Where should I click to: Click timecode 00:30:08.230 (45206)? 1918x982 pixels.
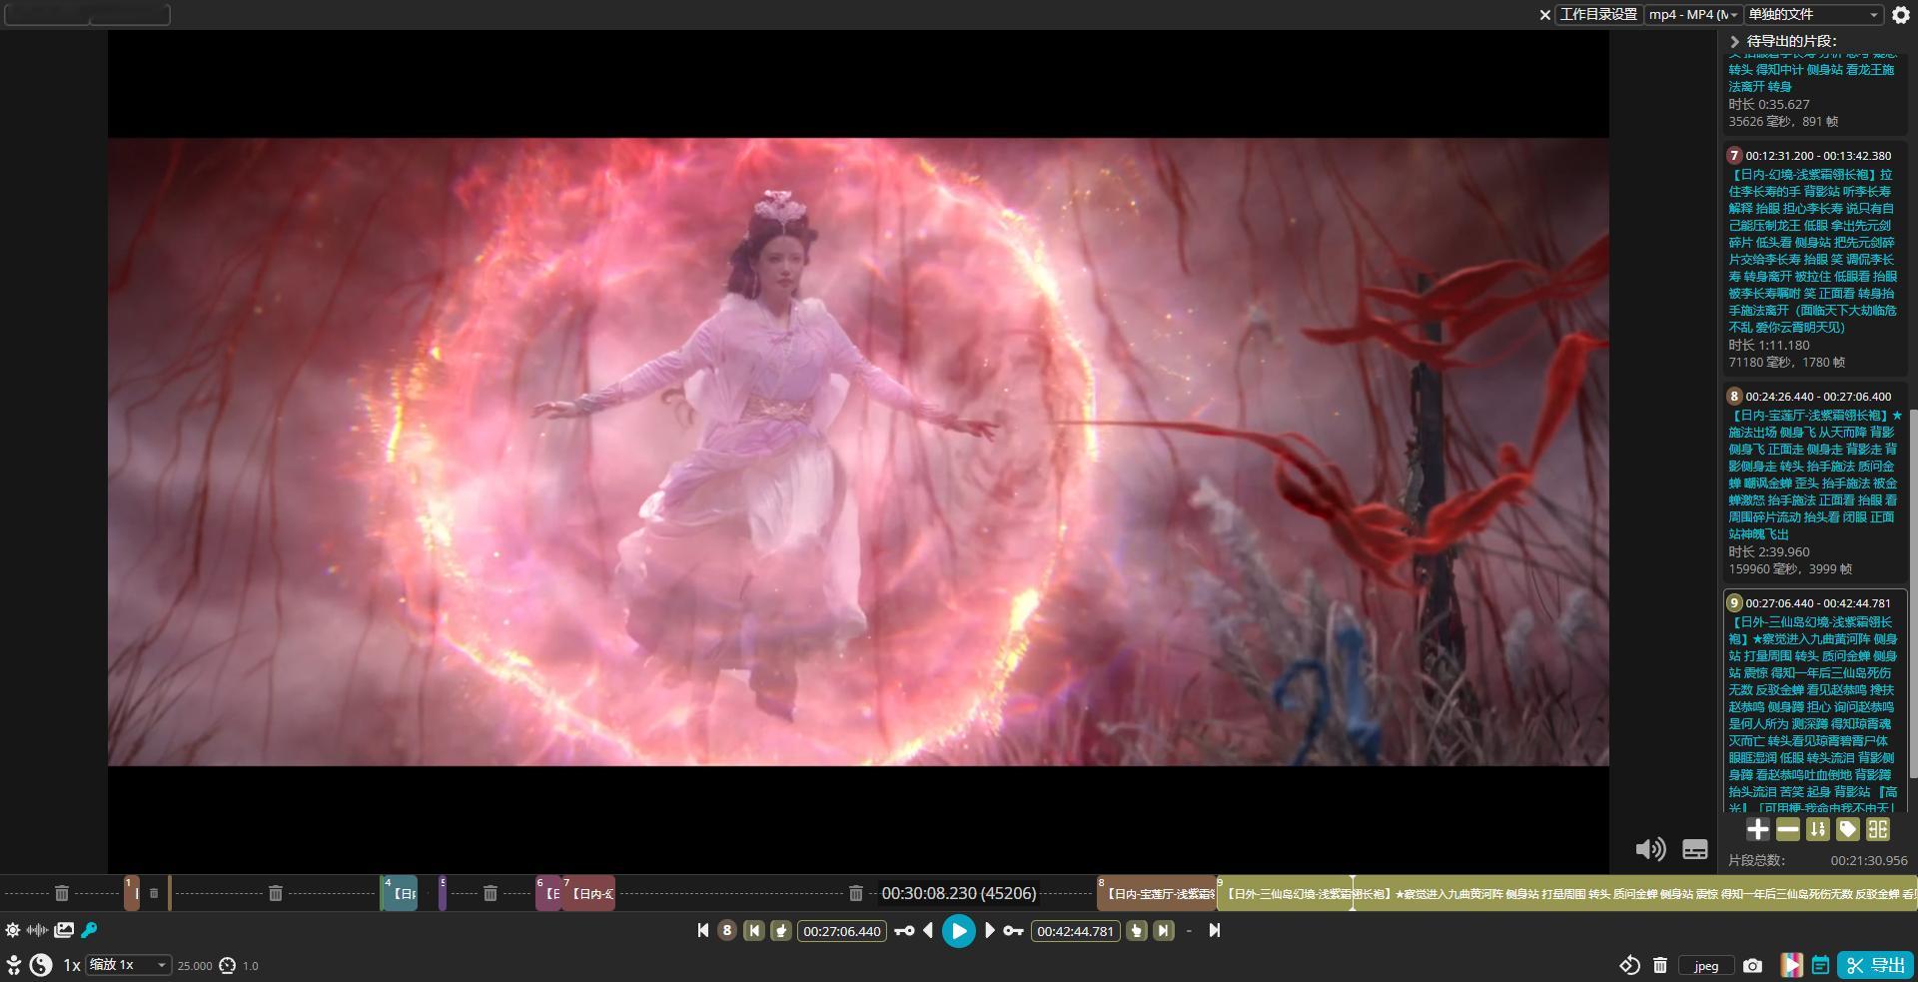tap(959, 893)
